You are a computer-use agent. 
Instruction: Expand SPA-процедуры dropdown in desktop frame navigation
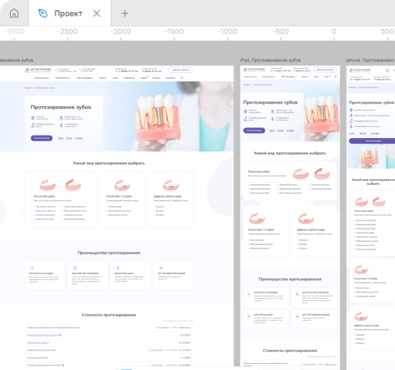coord(85,78)
